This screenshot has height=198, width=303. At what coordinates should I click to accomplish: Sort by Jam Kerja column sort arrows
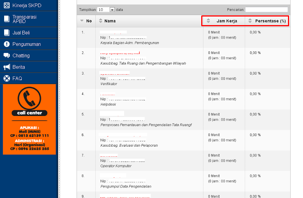point(208,21)
